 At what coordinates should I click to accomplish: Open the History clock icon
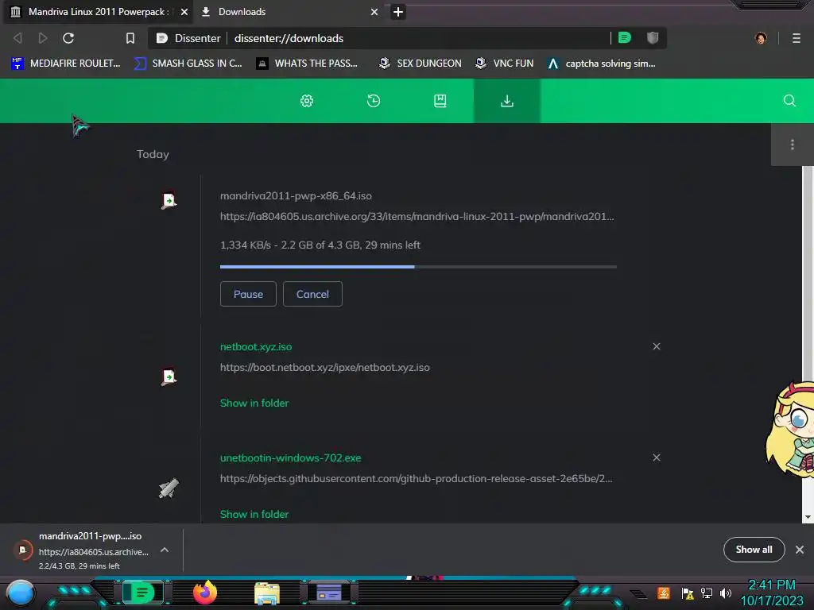(x=374, y=101)
